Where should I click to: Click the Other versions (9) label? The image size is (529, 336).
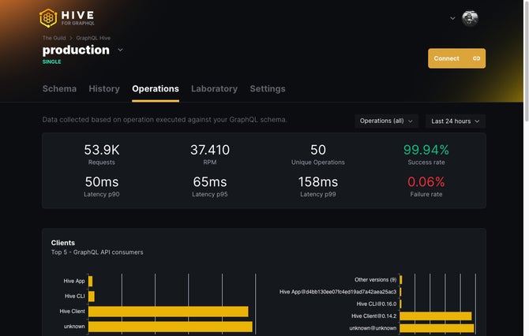pyautogui.click(x=375, y=280)
